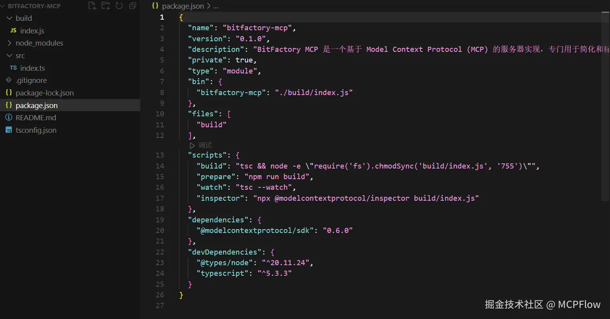Click the git icon beside .gitignore
The height and width of the screenshot is (319, 610).
[9, 80]
